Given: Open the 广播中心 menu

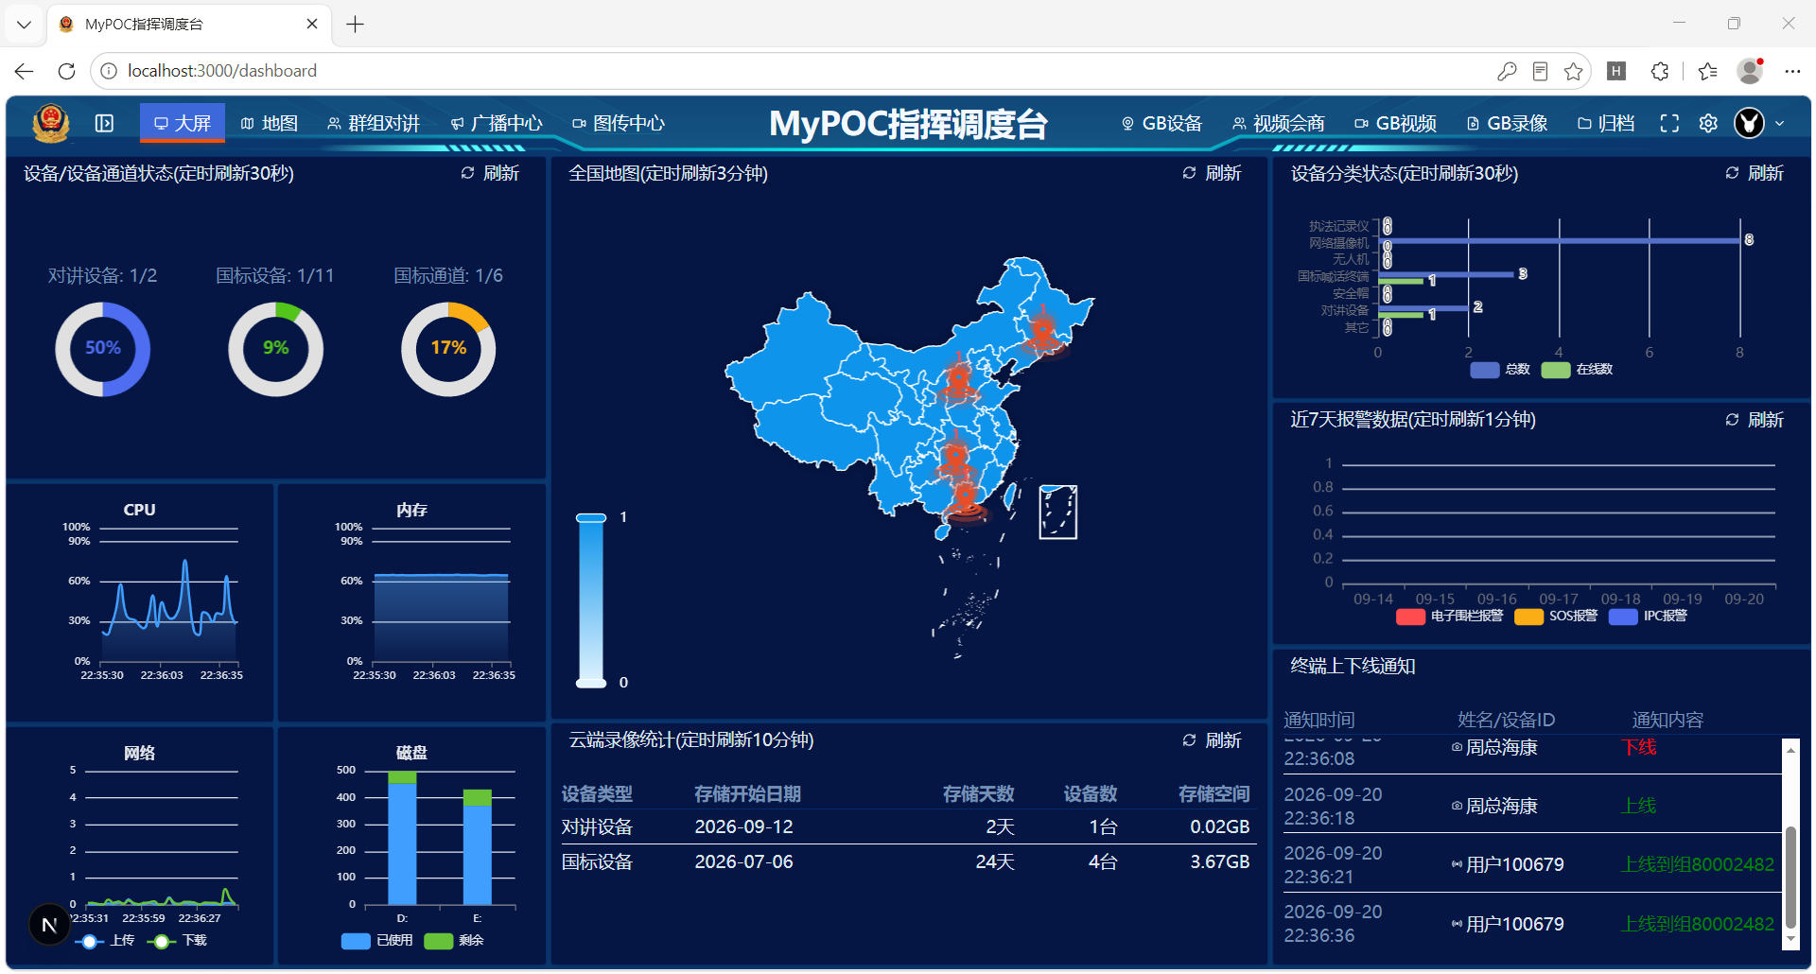Looking at the screenshot, I should pyautogui.click(x=497, y=123).
